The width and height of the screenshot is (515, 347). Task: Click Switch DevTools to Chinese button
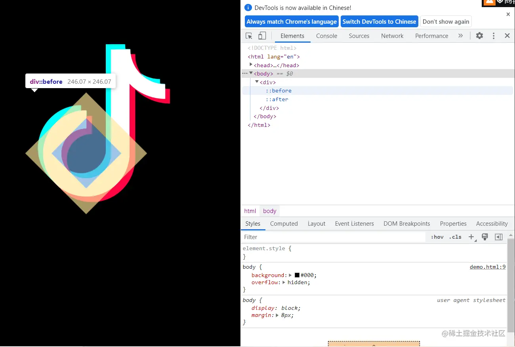point(379,22)
